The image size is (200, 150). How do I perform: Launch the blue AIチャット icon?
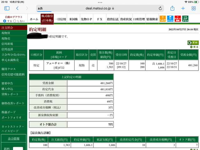(x=170, y=19)
